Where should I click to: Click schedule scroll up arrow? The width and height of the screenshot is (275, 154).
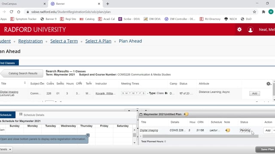[x=134, y=130]
